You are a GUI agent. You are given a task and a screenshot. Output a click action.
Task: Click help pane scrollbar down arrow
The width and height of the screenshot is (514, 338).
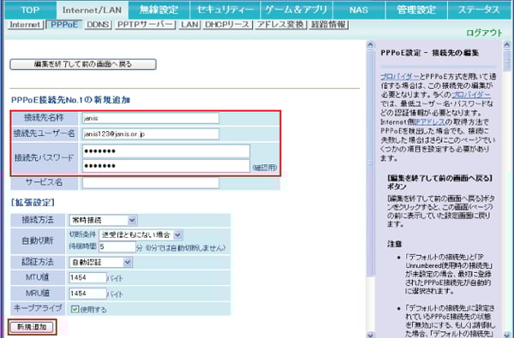tap(507, 335)
